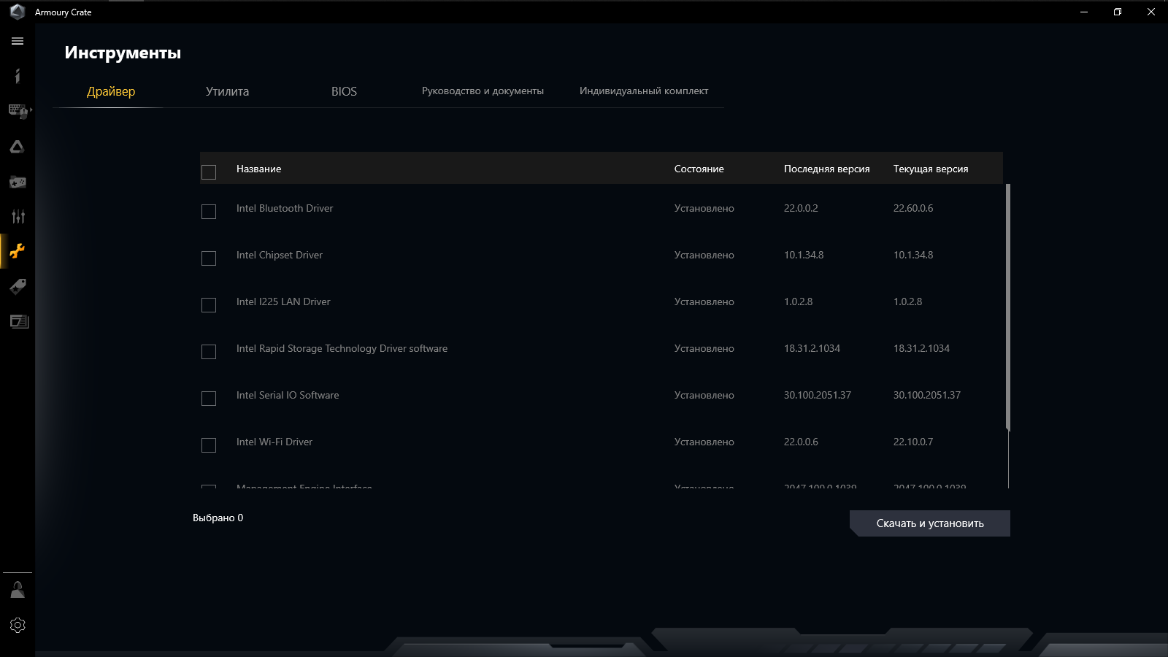Select the Tools wrench icon
Image resolution: width=1168 pixels, height=657 pixels.
(17, 251)
